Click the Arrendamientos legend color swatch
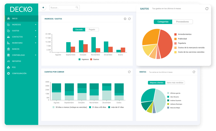Screen dimensions: 216x131 coord(175,34)
